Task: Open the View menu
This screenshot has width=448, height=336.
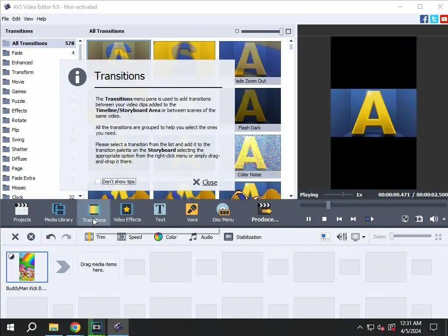Action: point(28,19)
